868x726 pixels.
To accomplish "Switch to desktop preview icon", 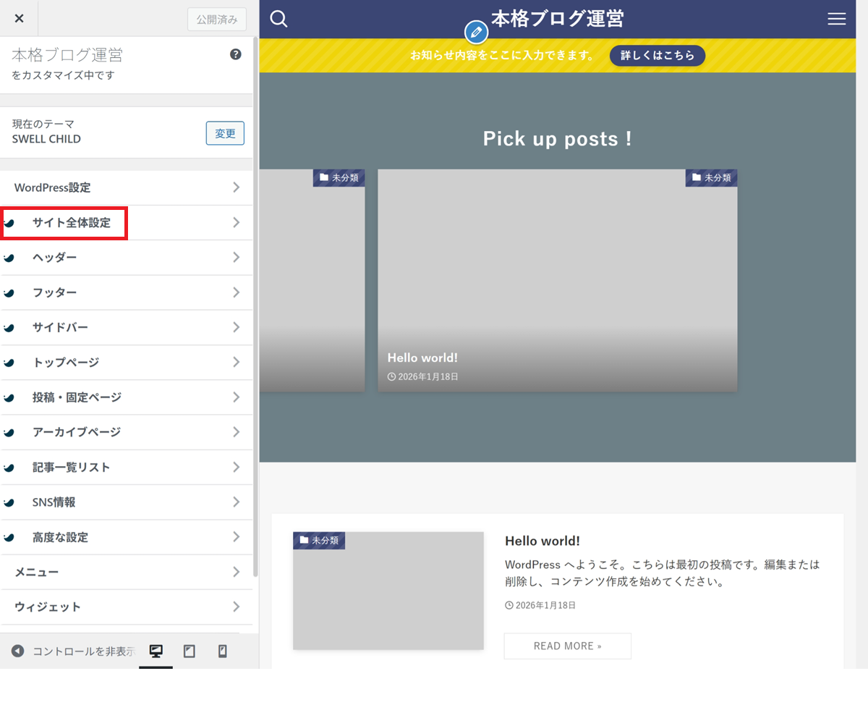I will [x=156, y=651].
